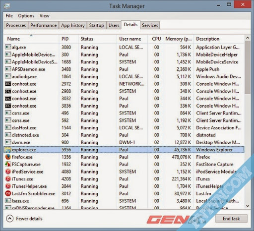This screenshot has height=231, width=254.
Task: Click the End task button
Action: [x=231, y=219]
